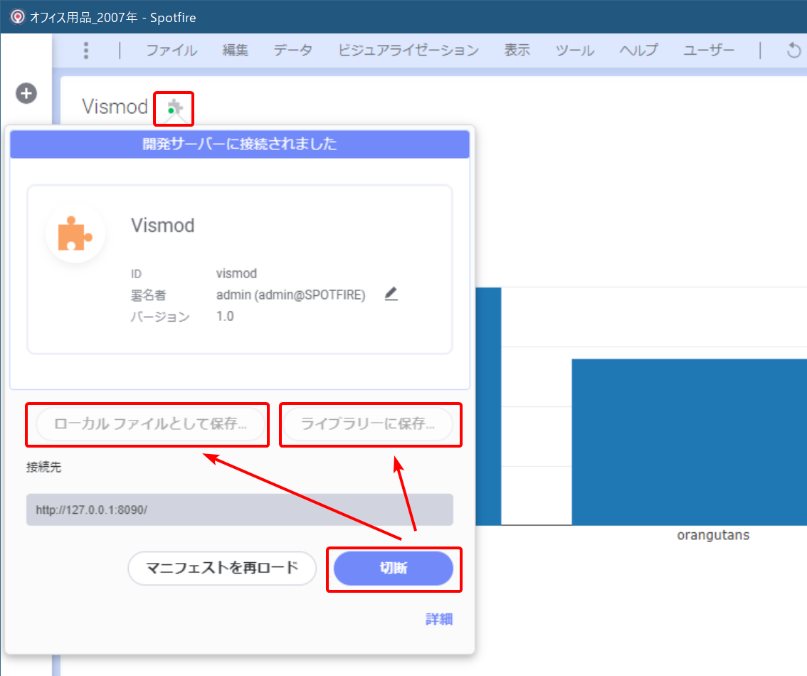Click the undo arrow icon in toolbar
This screenshot has height=676, width=807.
tap(793, 50)
